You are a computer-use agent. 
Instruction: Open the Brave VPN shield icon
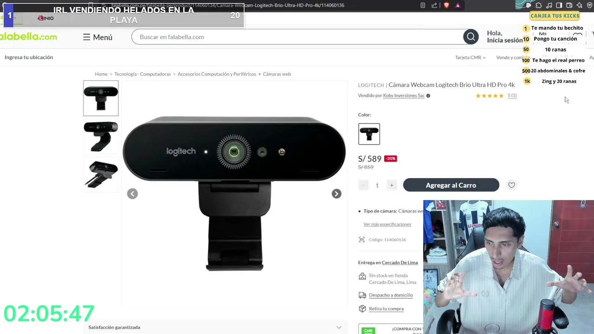tap(590, 5)
